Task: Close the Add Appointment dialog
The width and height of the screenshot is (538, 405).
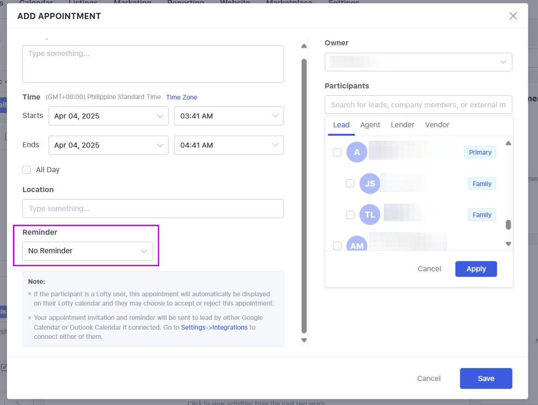Action: pos(513,16)
